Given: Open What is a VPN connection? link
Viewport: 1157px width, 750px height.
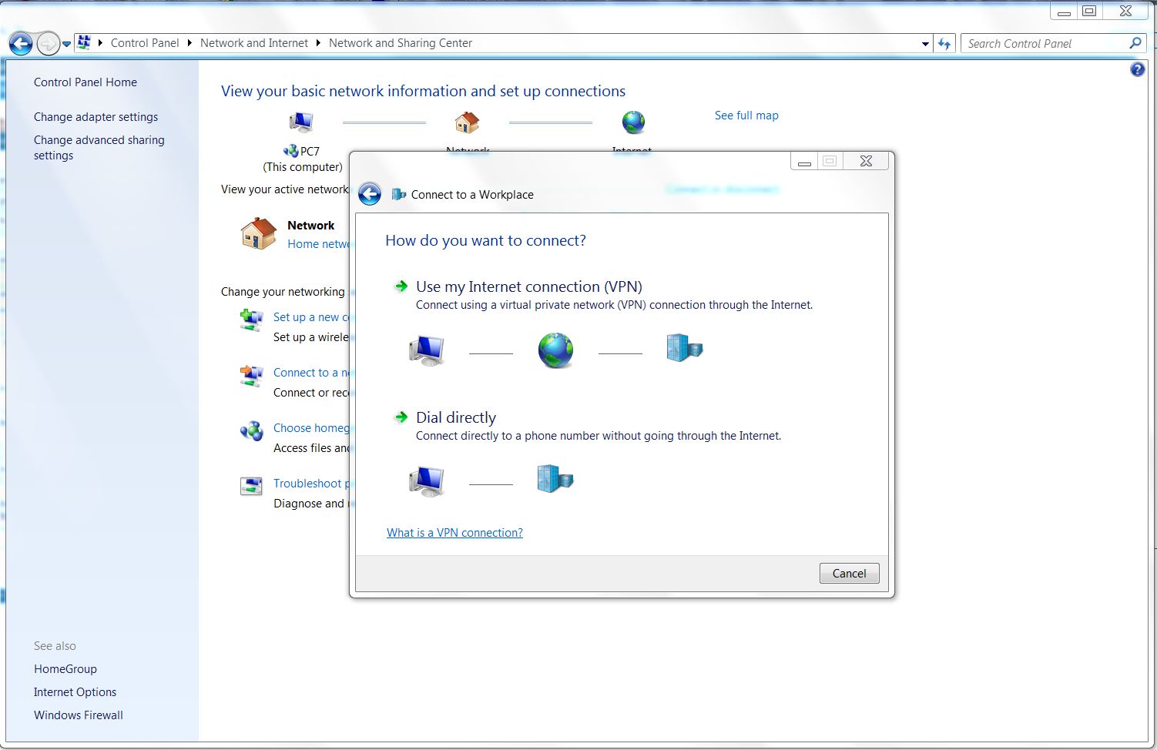Looking at the screenshot, I should [x=454, y=533].
